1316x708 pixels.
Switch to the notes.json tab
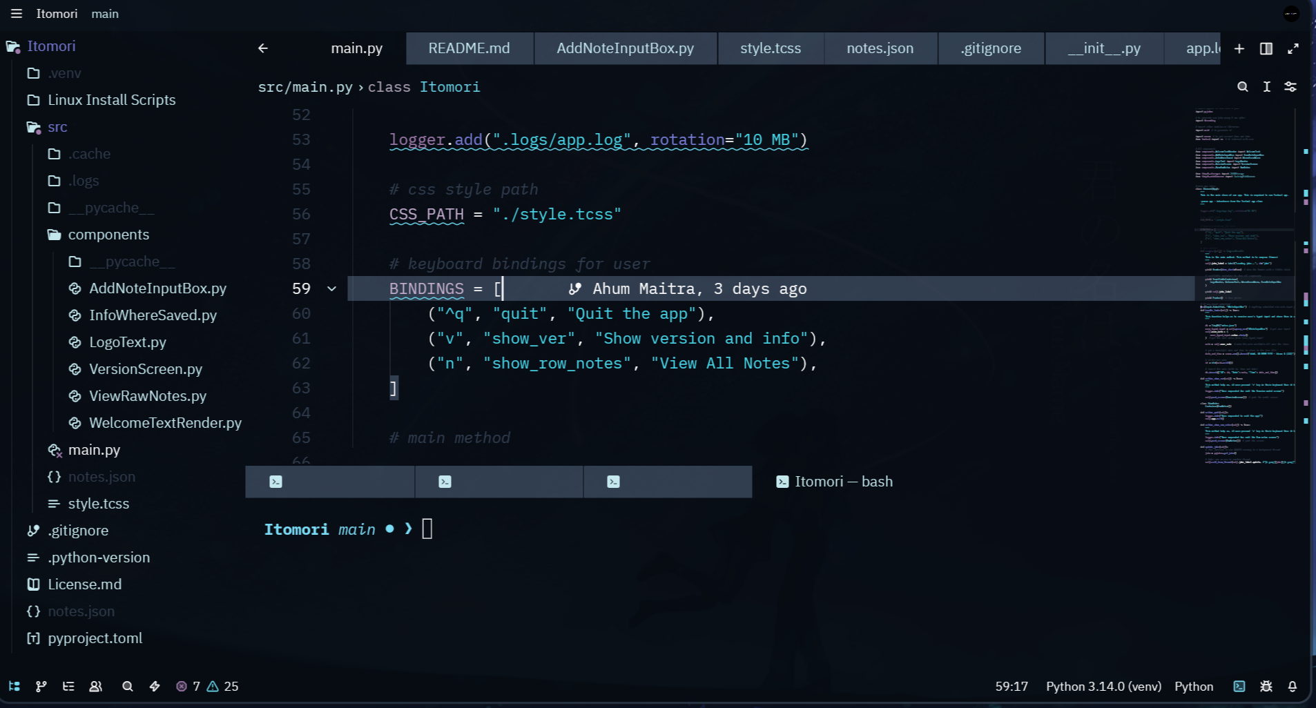pos(880,48)
